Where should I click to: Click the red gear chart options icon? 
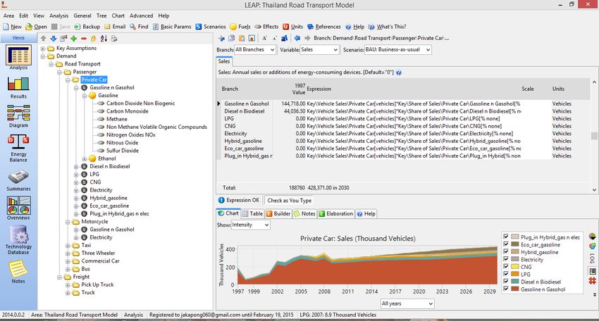pos(592,281)
